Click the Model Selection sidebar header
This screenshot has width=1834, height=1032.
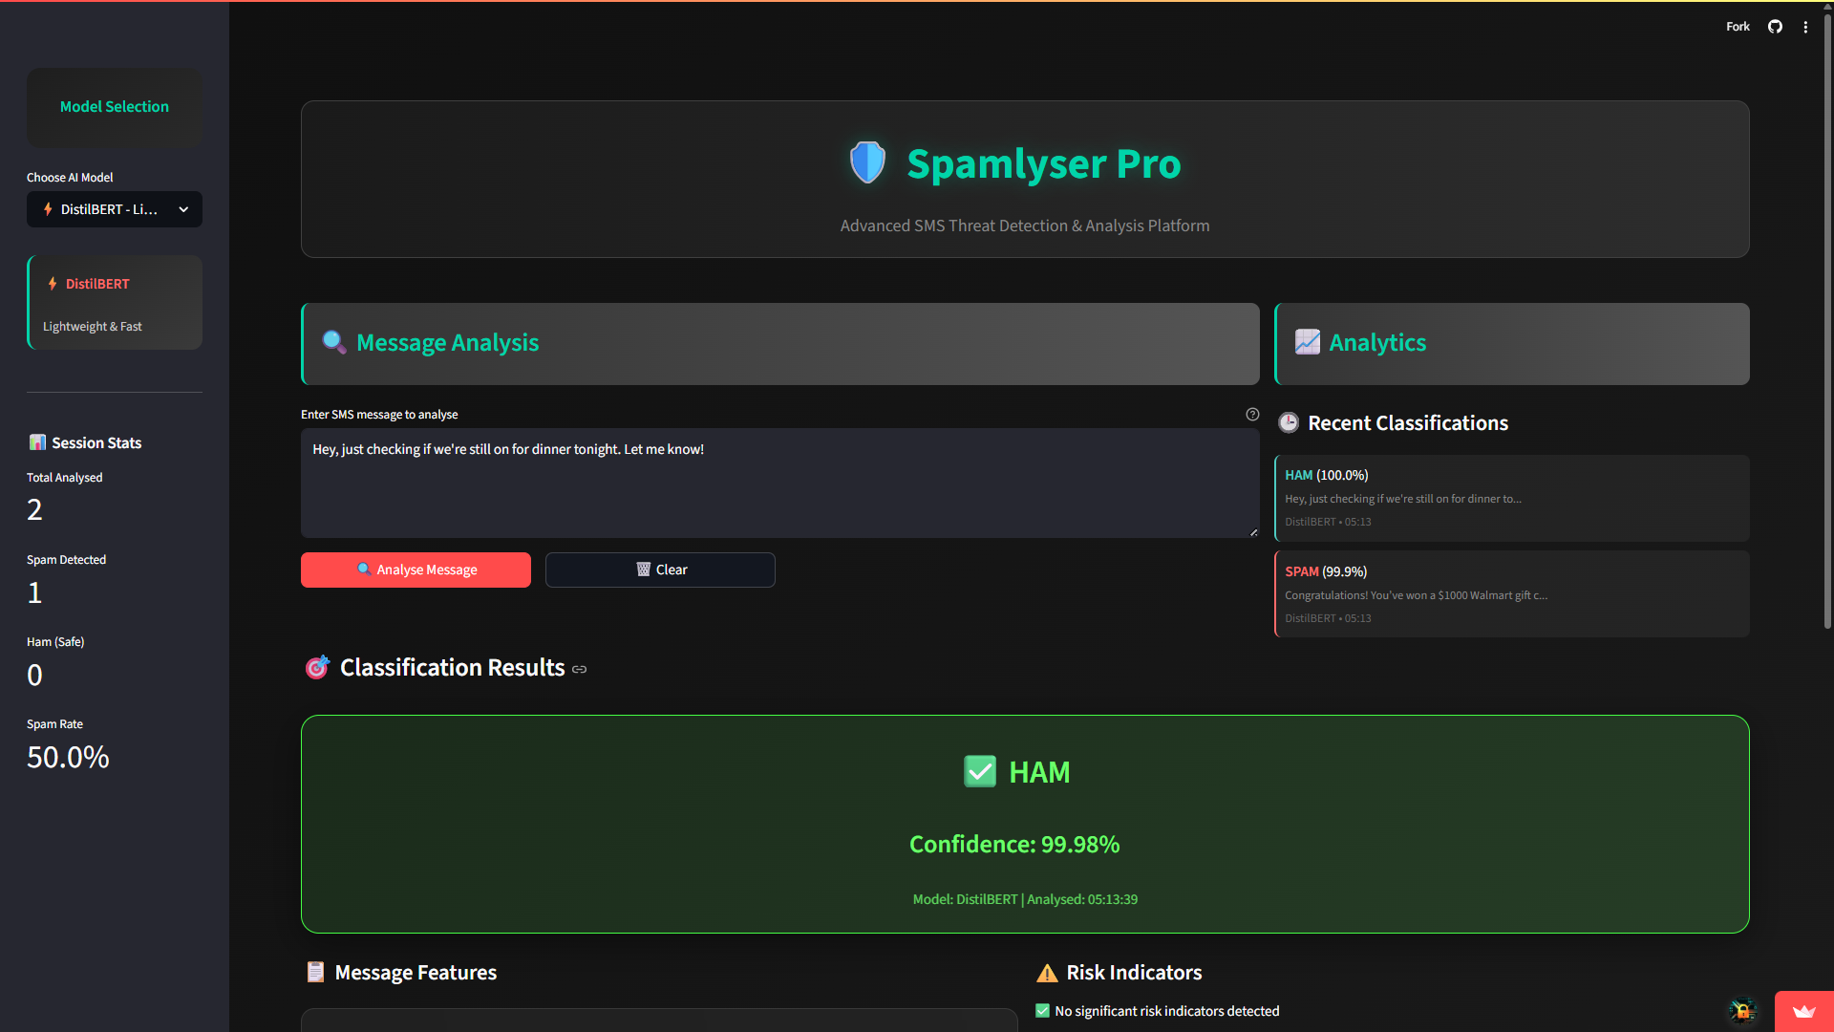click(115, 107)
